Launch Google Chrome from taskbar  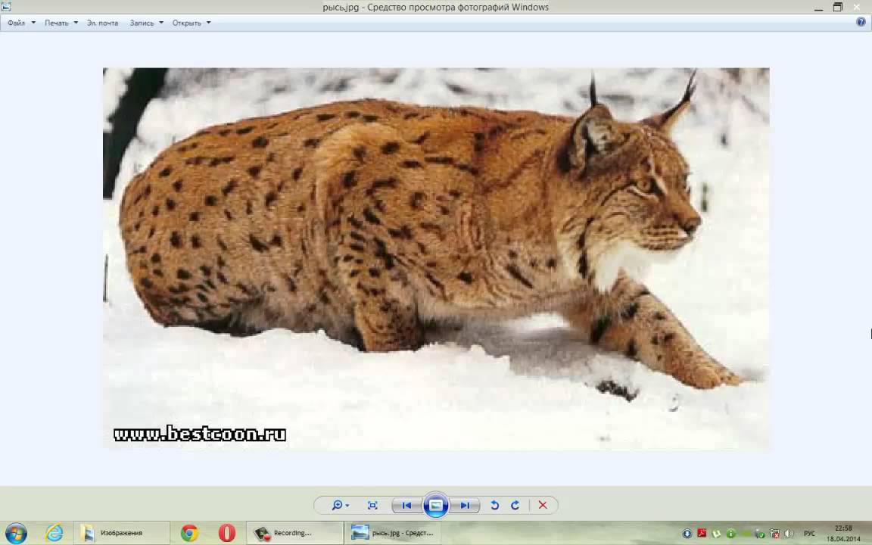tap(189, 533)
